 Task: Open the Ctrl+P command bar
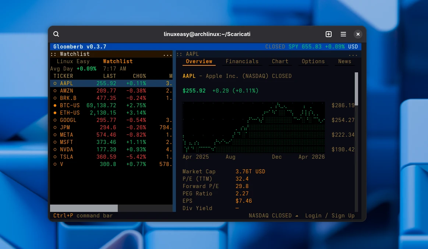click(83, 216)
